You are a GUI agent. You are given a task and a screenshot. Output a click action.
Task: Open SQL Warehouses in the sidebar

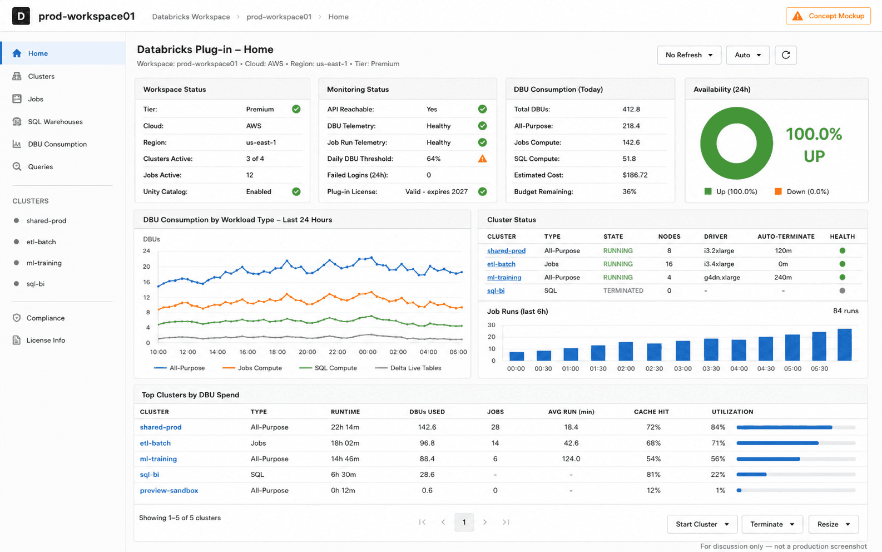coord(63,121)
